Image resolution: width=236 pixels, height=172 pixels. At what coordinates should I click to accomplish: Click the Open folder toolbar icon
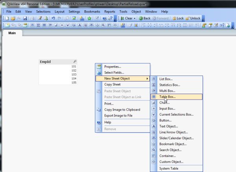click(13, 18)
